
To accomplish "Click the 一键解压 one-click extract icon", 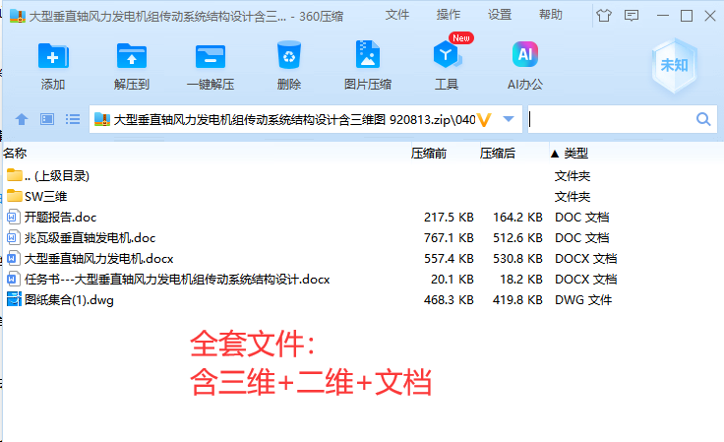I will tap(211, 57).
